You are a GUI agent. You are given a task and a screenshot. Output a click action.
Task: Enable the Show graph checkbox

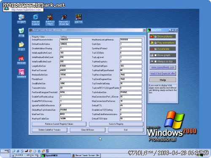pyautogui.click(x=155, y=55)
